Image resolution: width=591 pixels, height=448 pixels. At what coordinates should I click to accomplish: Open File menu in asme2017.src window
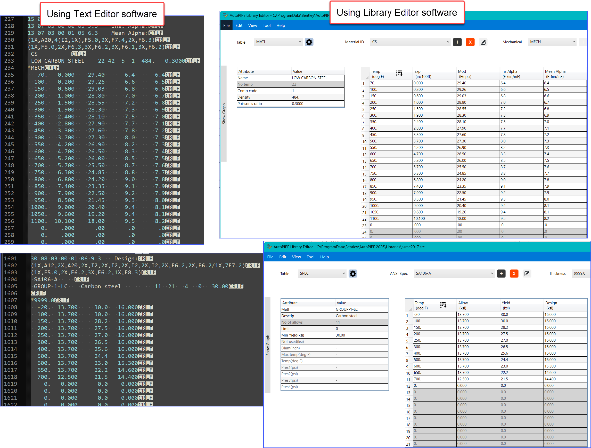click(270, 257)
